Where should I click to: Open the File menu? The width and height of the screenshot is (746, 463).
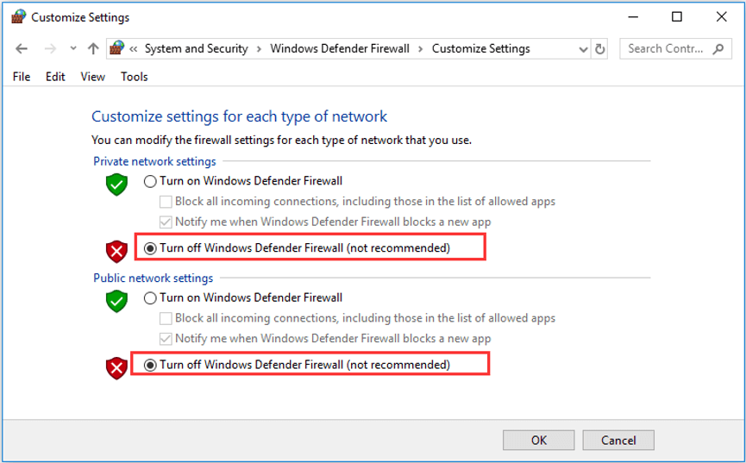pyautogui.click(x=22, y=77)
